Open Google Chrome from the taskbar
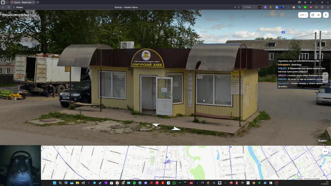Viewport: 331px width, 186px height. coord(123,183)
